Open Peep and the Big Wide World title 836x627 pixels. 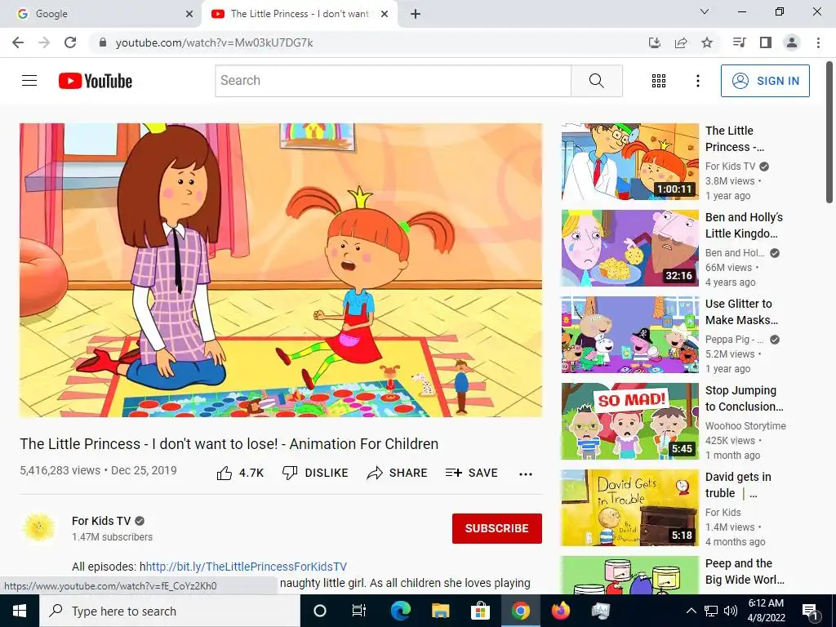click(x=745, y=571)
